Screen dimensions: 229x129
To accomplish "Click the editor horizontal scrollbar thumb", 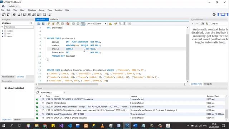I will (x=68, y=84).
